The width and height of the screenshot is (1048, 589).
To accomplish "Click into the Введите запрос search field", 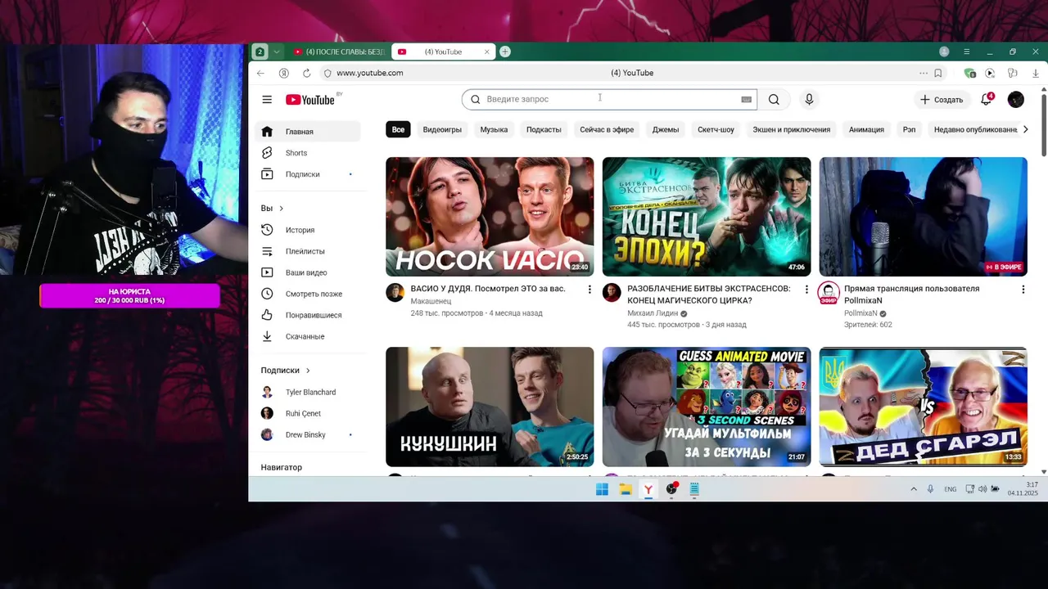I will [x=610, y=100].
